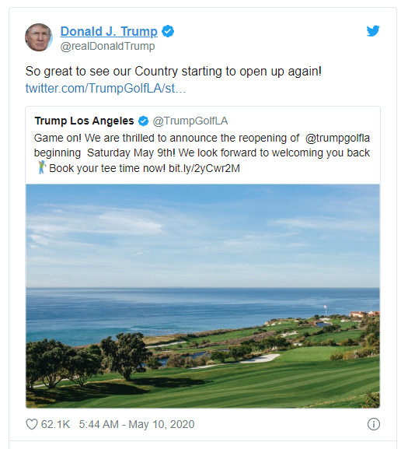Open Donald J. Trump's profile avatar
This screenshot has height=449, width=408.
click(x=39, y=37)
